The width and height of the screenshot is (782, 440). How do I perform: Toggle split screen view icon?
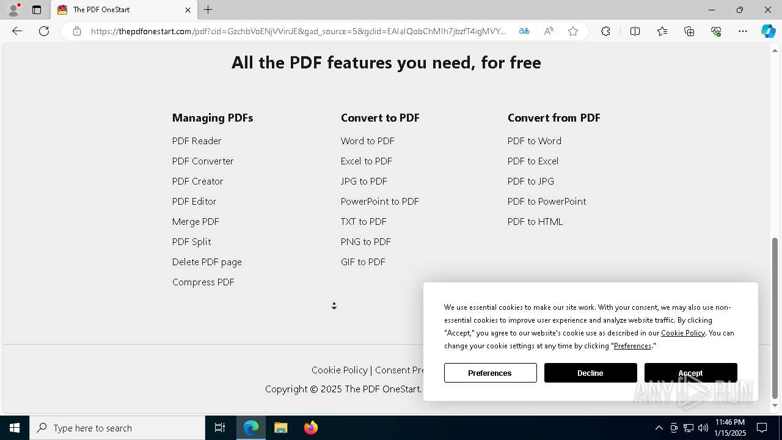pyautogui.click(x=635, y=31)
